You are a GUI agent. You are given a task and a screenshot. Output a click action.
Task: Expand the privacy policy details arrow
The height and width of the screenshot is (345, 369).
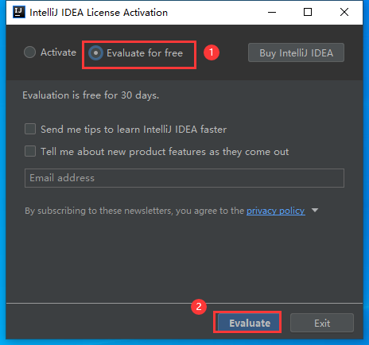tap(315, 211)
